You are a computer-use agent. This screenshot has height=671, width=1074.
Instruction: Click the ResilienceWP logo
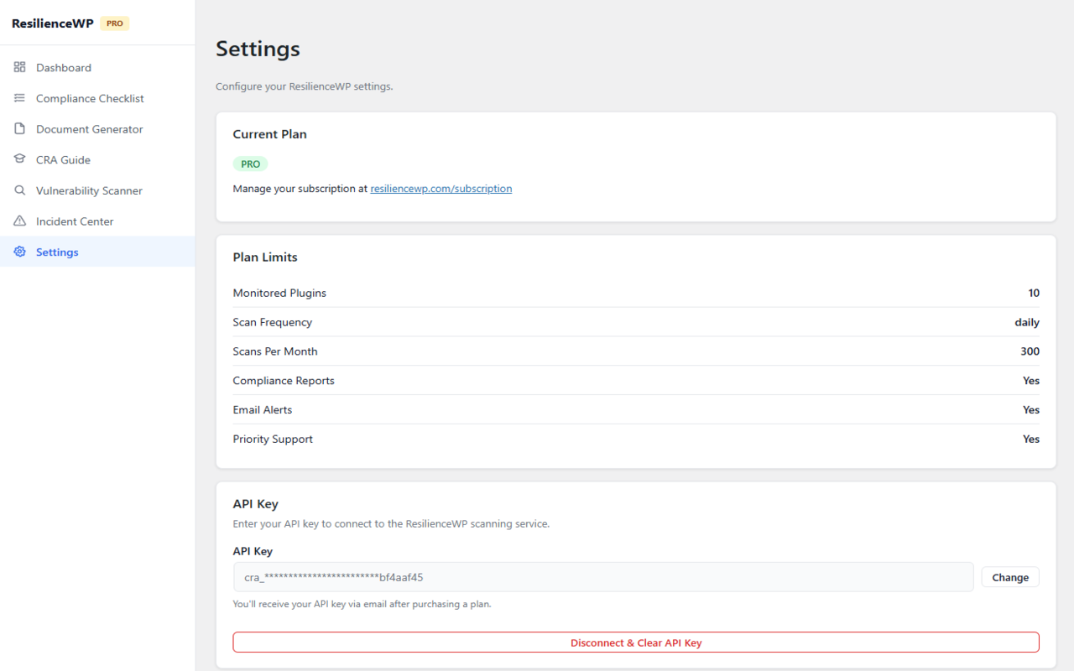pos(52,23)
